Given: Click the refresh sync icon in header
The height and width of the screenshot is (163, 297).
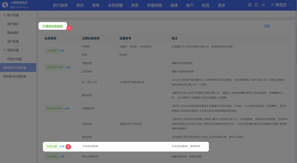Looking at the screenshot, I should tap(250, 5).
